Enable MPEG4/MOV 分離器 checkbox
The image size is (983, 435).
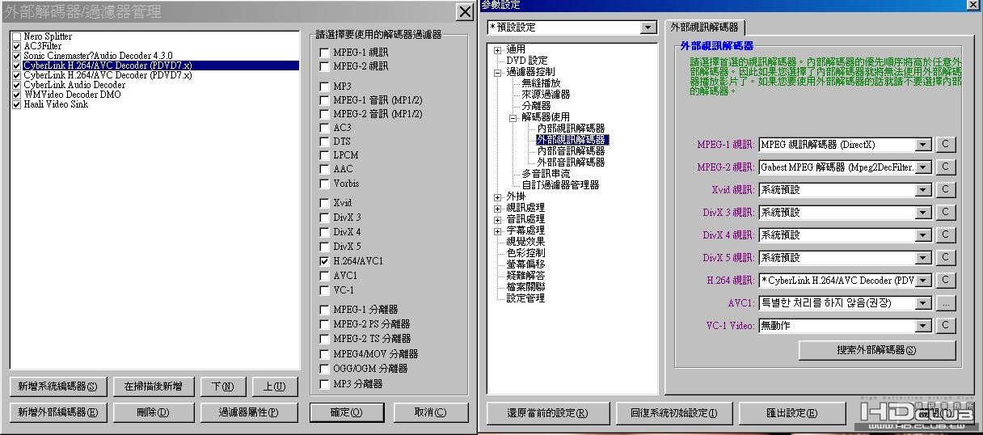[x=325, y=354]
